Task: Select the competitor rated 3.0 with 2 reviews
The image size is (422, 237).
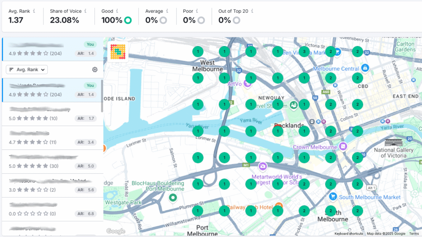Action: (52, 186)
